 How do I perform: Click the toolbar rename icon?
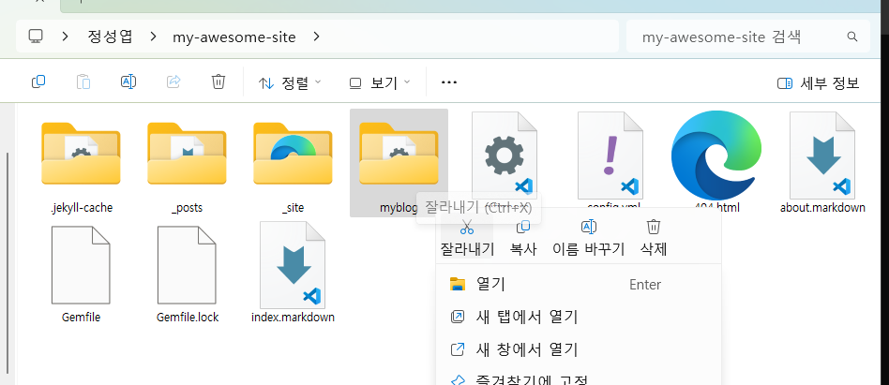128,82
